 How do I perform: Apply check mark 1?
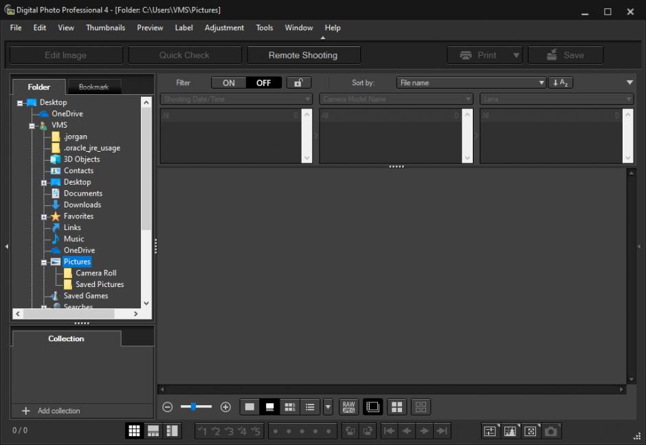202,431
